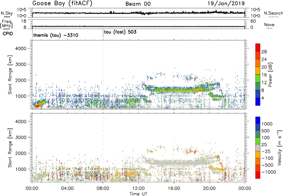Click the "28" label on the Power colorbar
The image size is (283, 196).
[x=264, y=52]
